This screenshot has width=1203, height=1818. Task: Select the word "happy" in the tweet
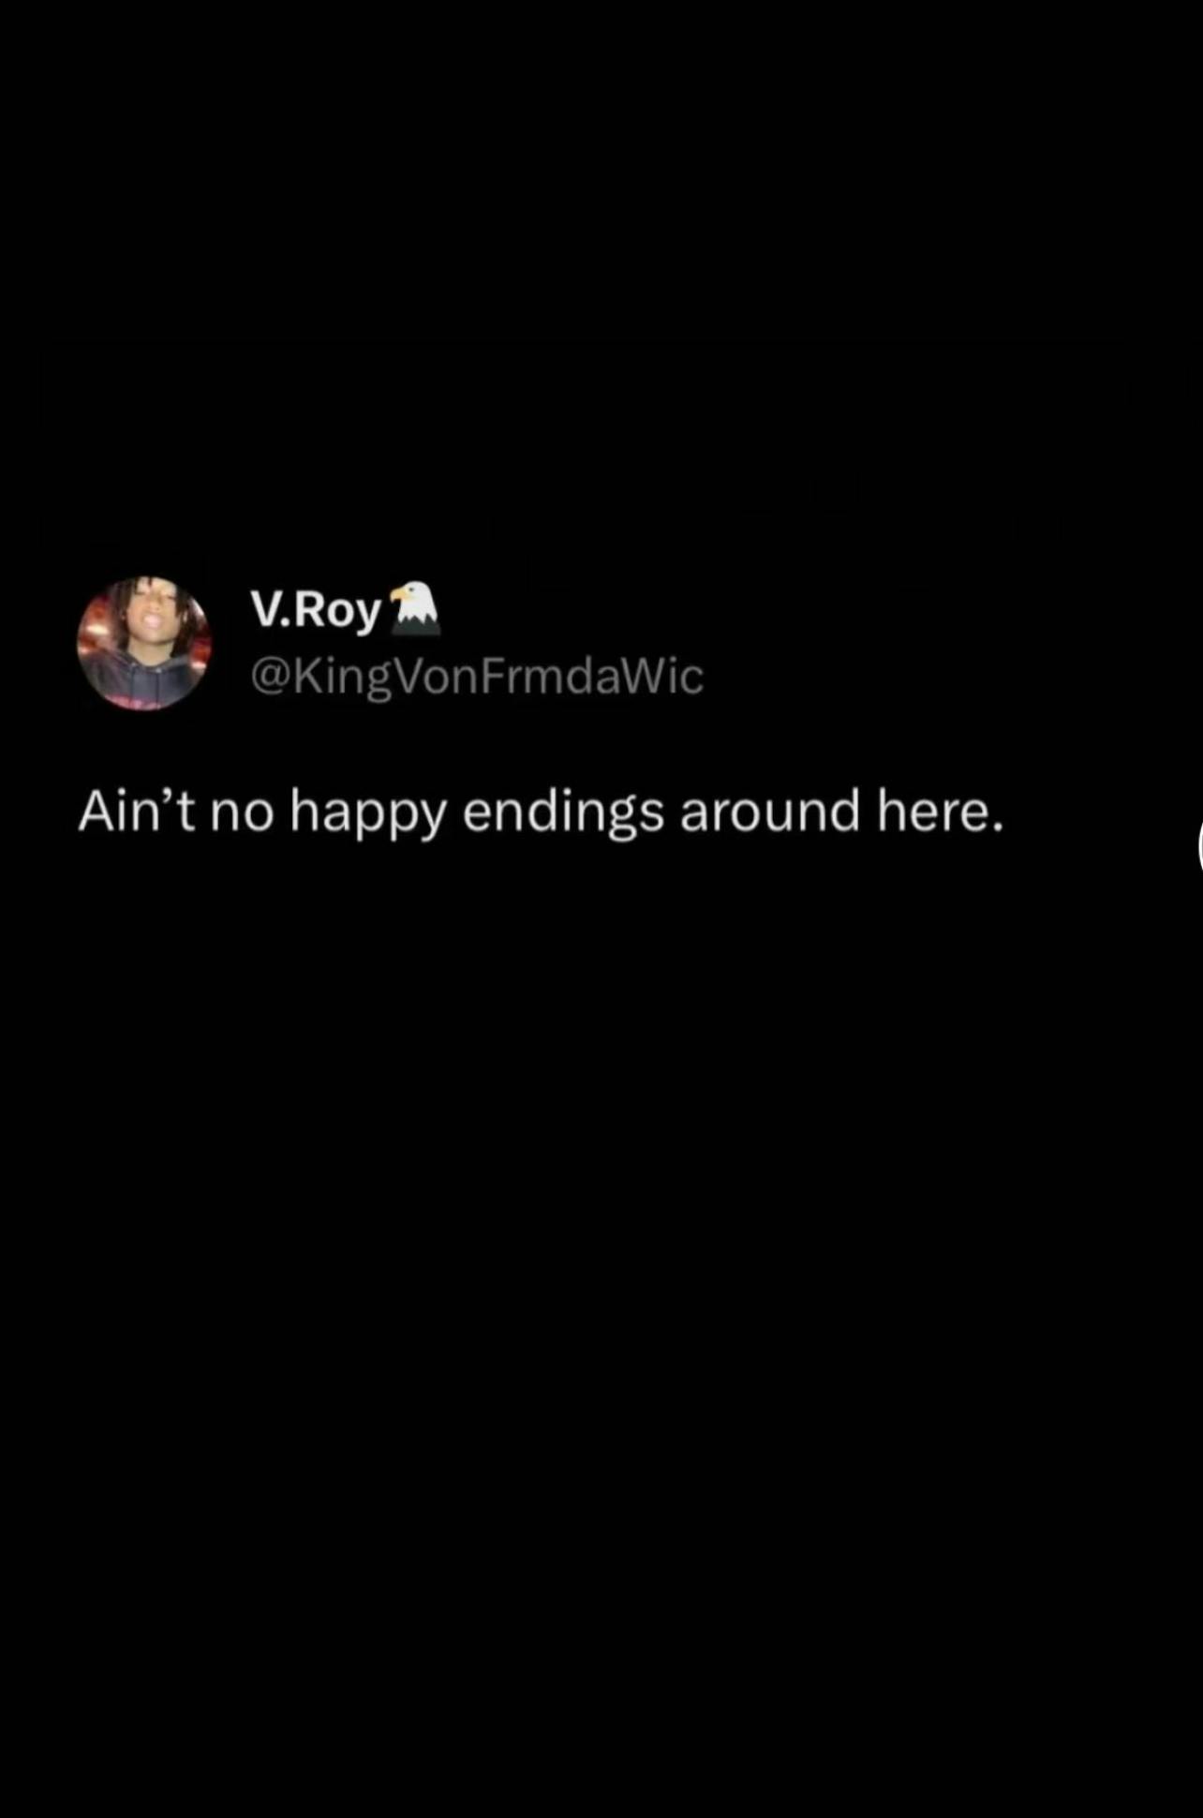tap(368, 813)
